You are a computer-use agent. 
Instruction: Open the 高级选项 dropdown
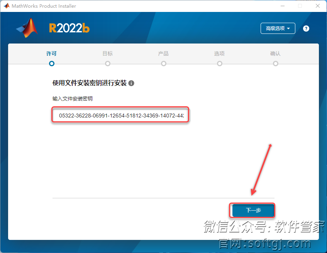pos(278,28)
